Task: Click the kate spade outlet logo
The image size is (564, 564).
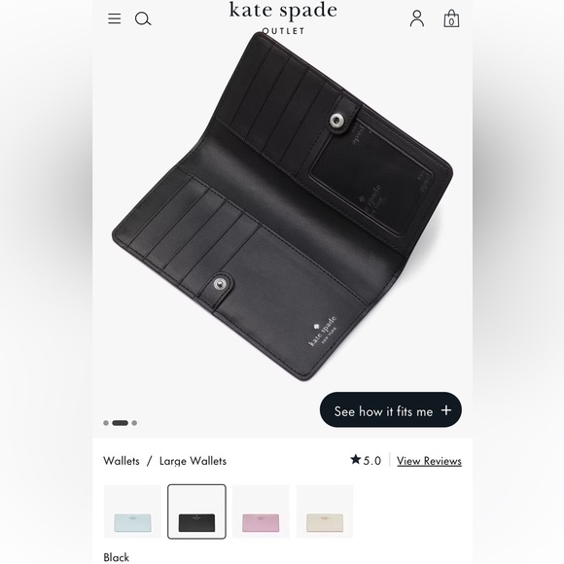Action: 283,18
